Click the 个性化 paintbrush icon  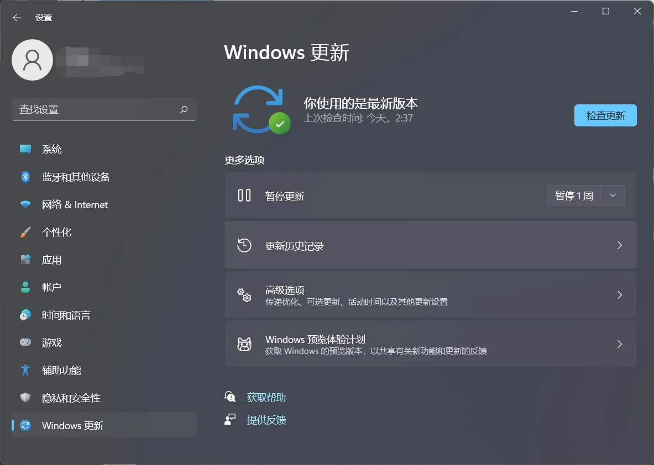(x=25, y=232)
